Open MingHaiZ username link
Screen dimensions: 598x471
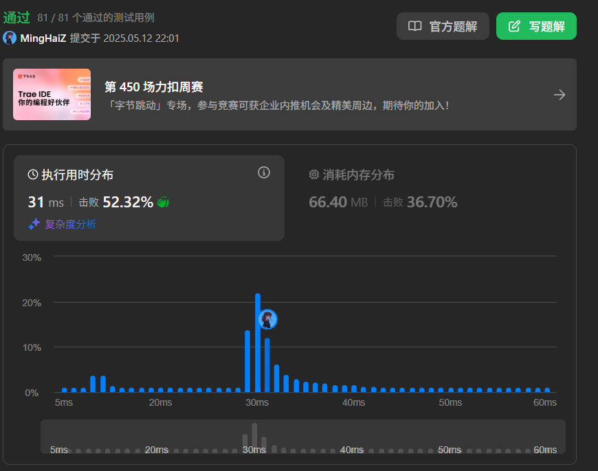pyautogui.click(x=43, y=38)
